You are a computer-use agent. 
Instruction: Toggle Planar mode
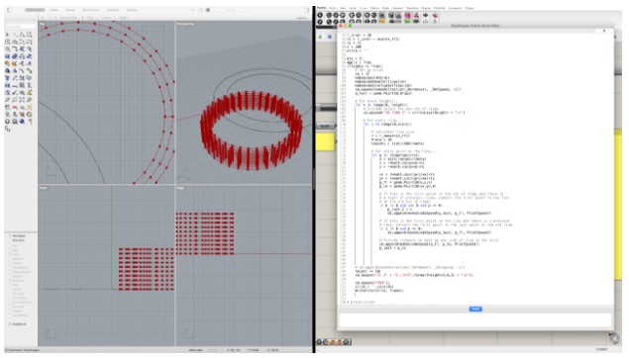coord(69,10)
